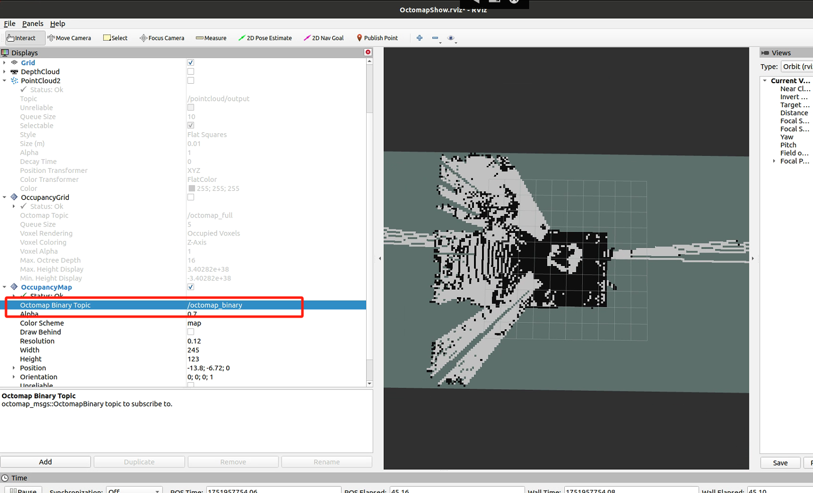
Task: Toggle the Grid display checkbox
Action: [x=191, y=62]
